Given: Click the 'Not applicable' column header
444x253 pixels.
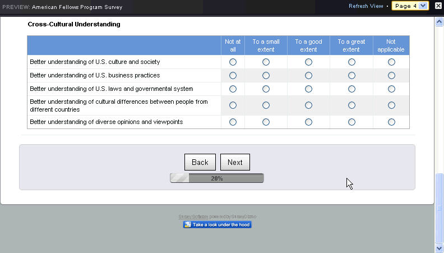Looking at the screenshot, I should coord(391,45).
